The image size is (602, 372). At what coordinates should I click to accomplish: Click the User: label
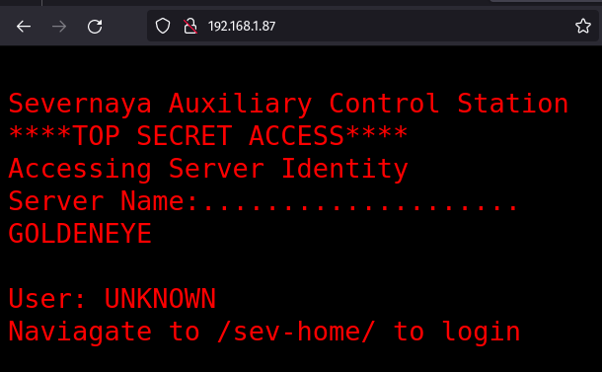click(46, 299)
